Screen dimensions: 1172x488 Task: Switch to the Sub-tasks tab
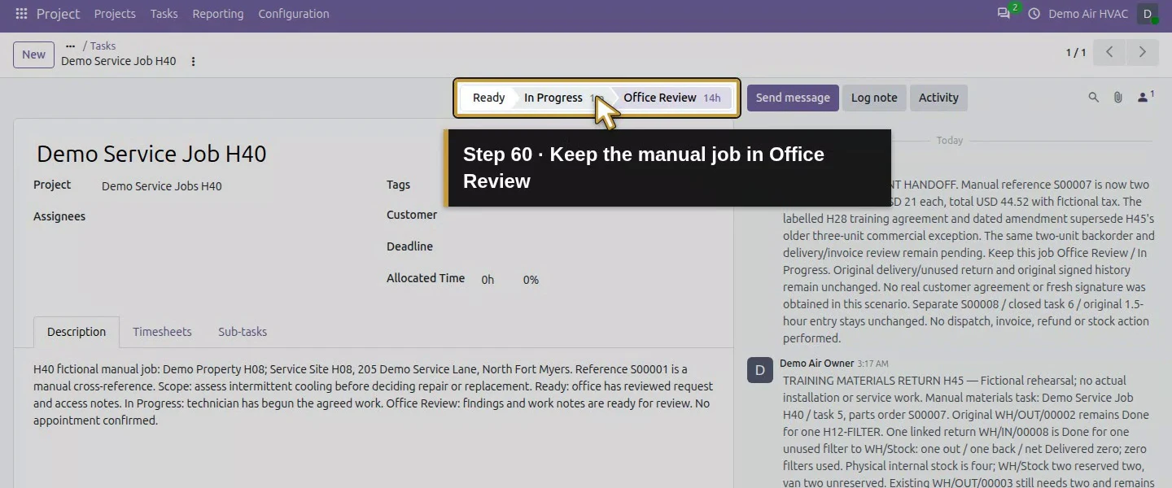coord(243,332)
